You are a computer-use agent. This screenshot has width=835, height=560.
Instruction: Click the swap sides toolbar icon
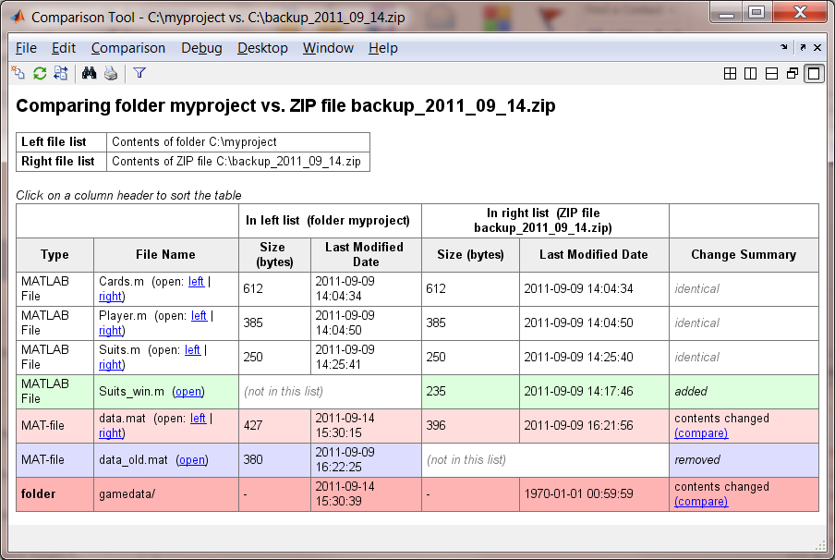61,73
